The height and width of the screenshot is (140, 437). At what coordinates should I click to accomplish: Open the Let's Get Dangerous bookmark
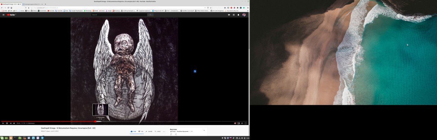tap(217, 11)
